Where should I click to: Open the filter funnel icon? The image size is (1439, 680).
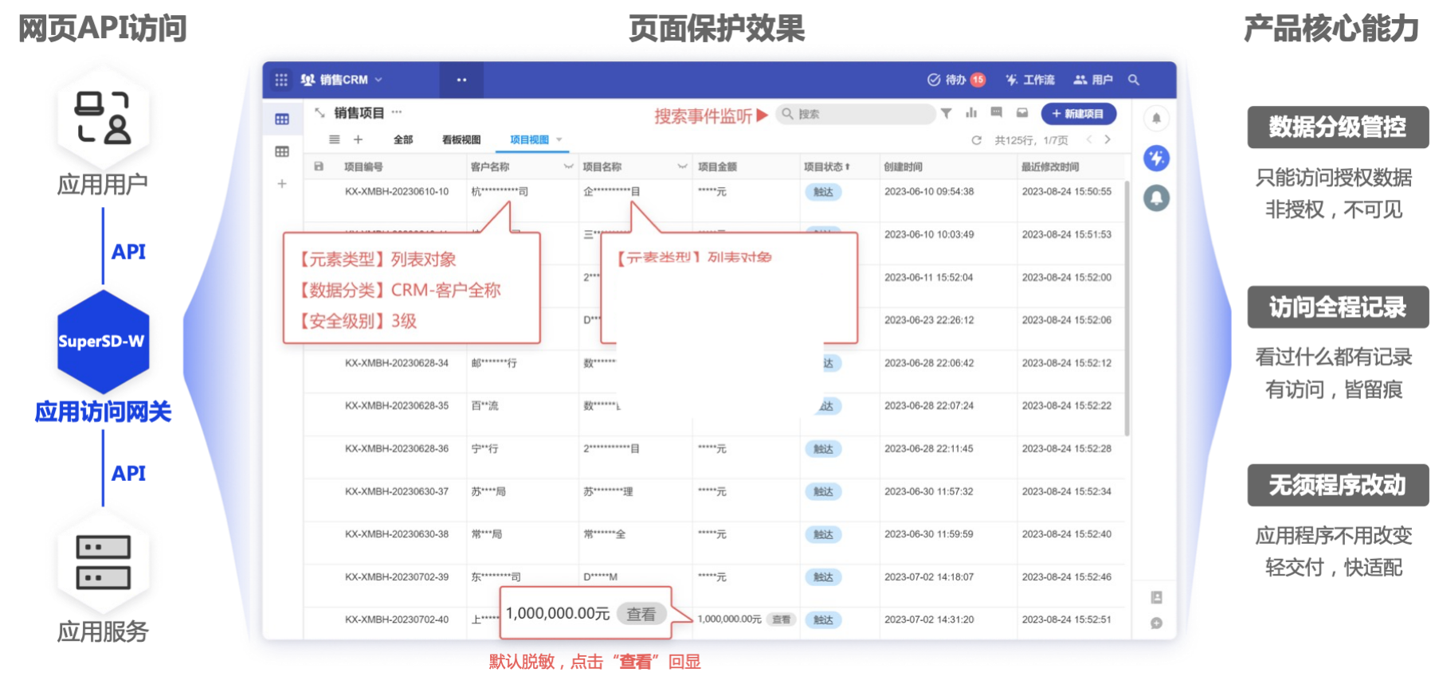tap(947, 113)
